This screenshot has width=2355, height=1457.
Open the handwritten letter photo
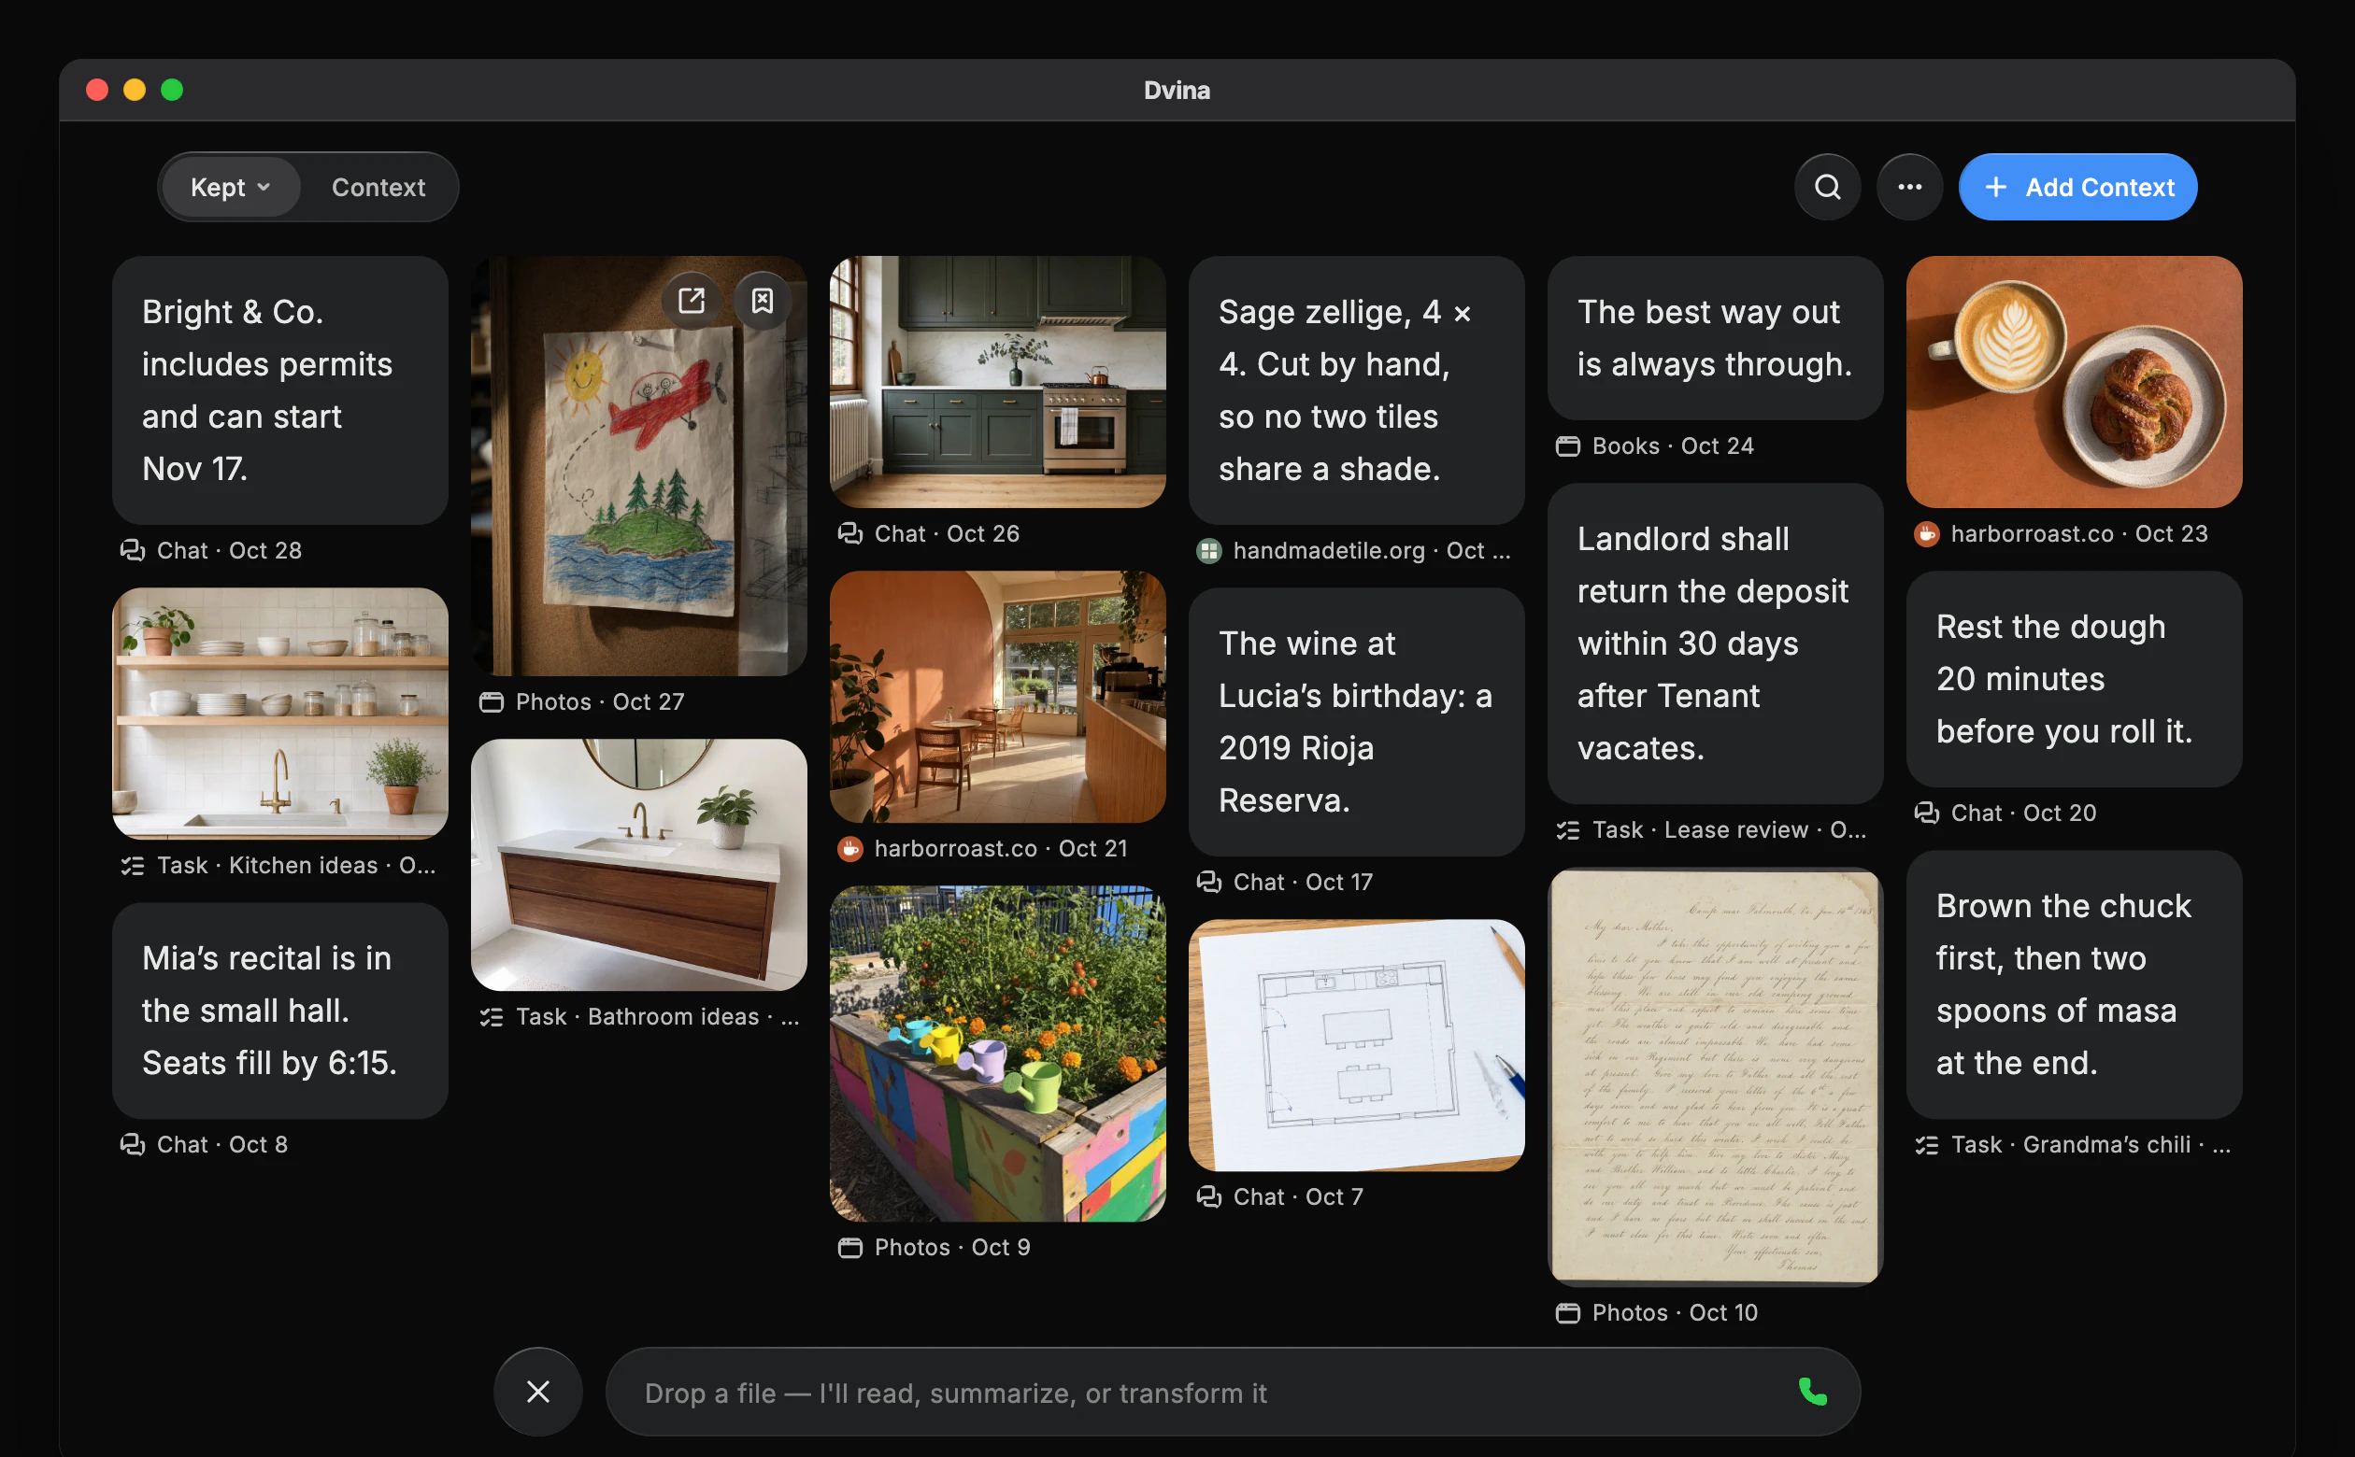pos(1715,1077)
